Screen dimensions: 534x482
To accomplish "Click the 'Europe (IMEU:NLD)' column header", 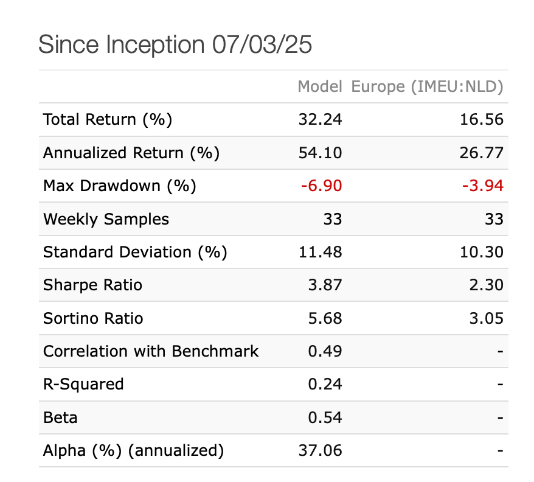I will point(427,87).
